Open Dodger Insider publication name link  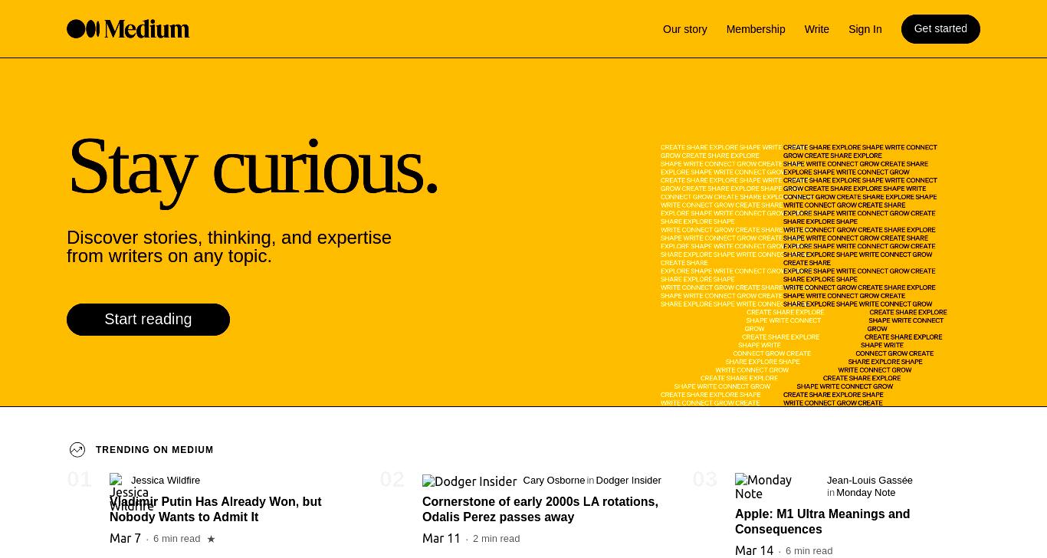629,481
